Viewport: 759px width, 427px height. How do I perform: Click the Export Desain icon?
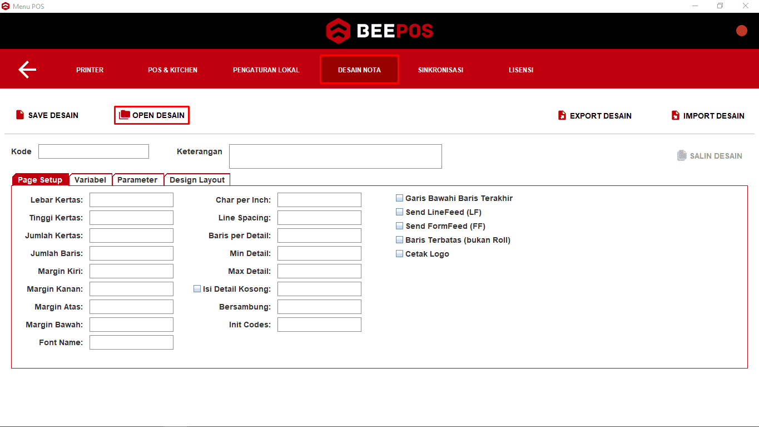[x=562, y=116]
